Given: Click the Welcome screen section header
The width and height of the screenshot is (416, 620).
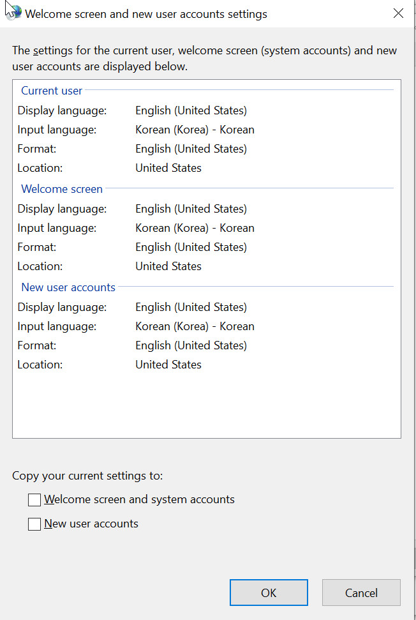Looking at the screenshot, I should (x=62, y=189).
